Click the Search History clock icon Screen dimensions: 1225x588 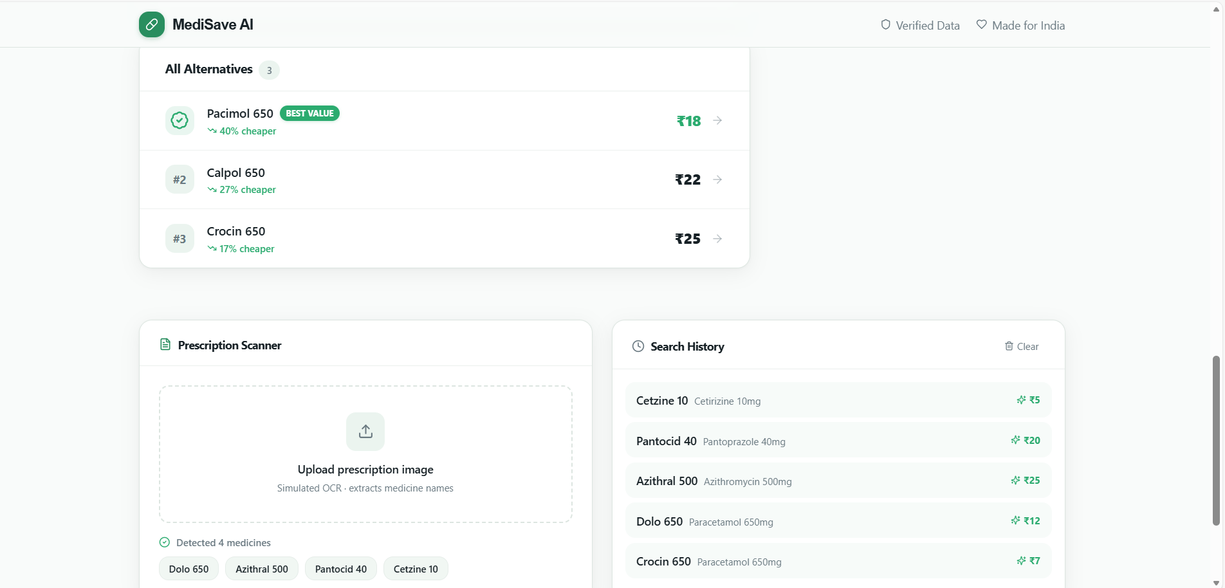[x=638, y=346]
